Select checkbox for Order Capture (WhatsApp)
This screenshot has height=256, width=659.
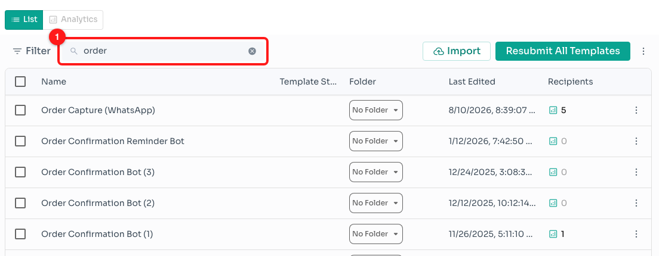click(20, 110)
